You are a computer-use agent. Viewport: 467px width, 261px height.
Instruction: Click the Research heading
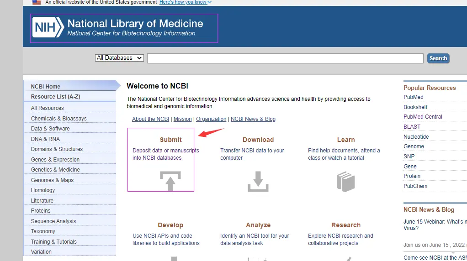tap(346, 225)
